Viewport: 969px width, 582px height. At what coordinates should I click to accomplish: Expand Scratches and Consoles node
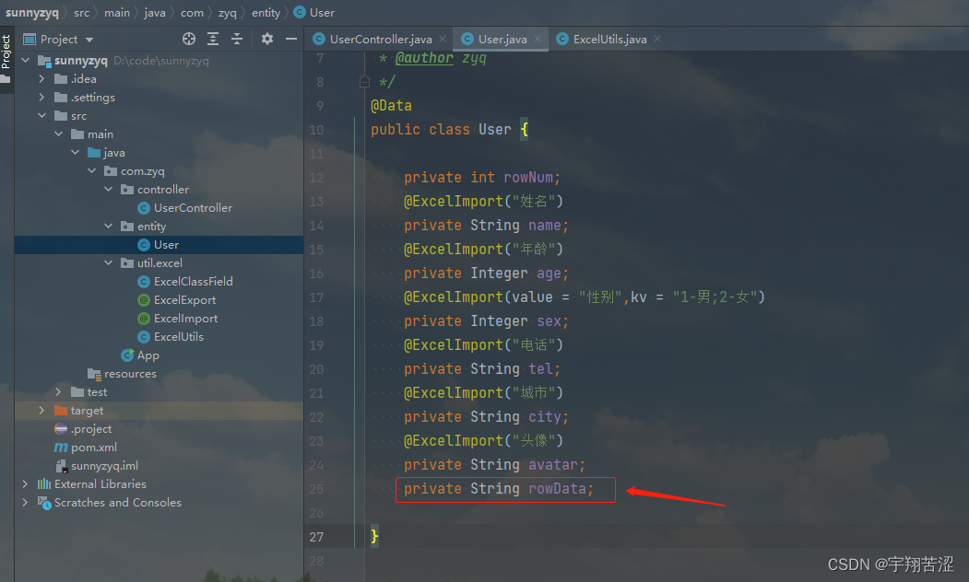coord(25,503)
